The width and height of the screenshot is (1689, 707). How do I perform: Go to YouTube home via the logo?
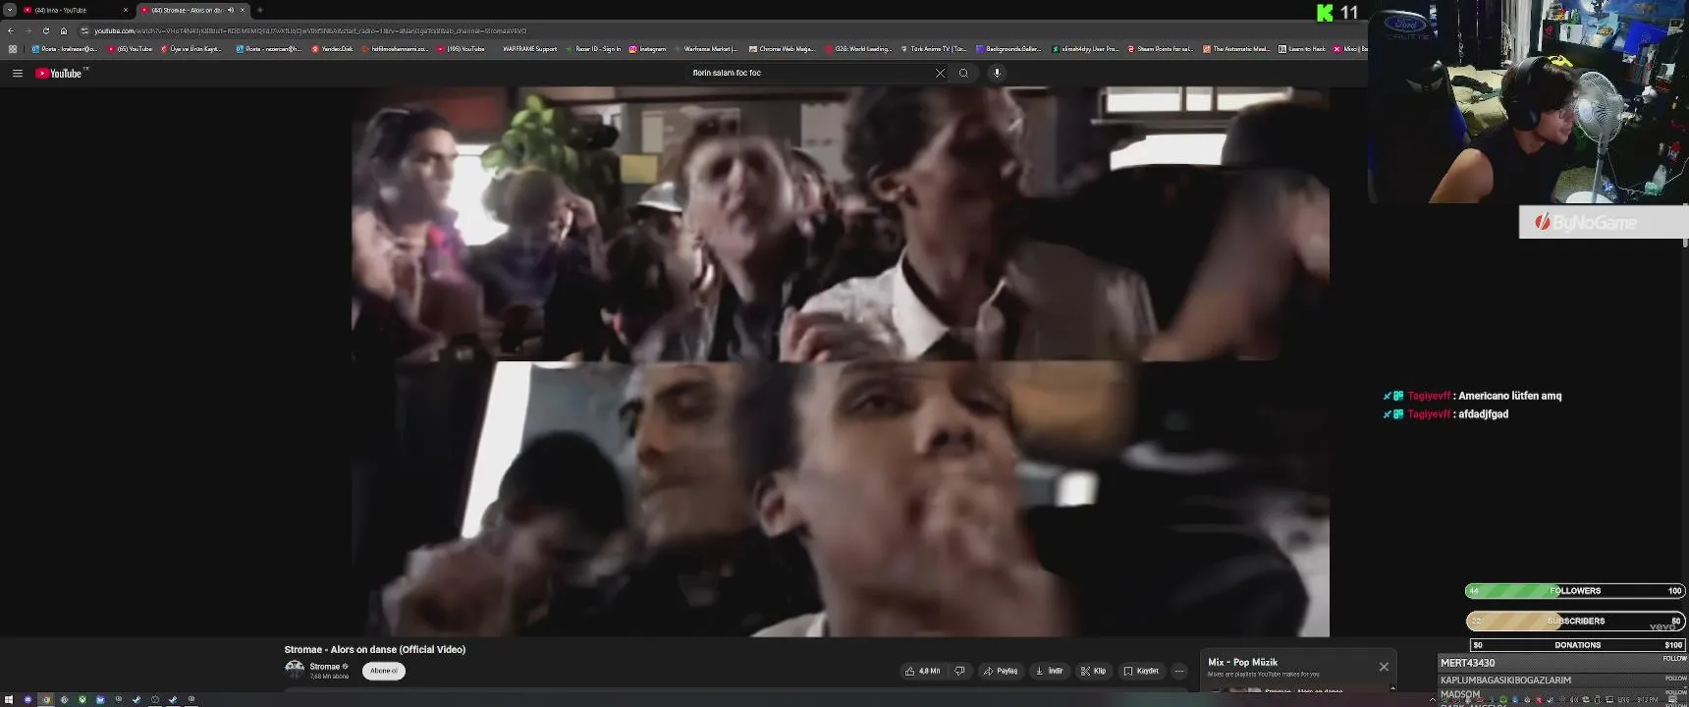point(59,73)
